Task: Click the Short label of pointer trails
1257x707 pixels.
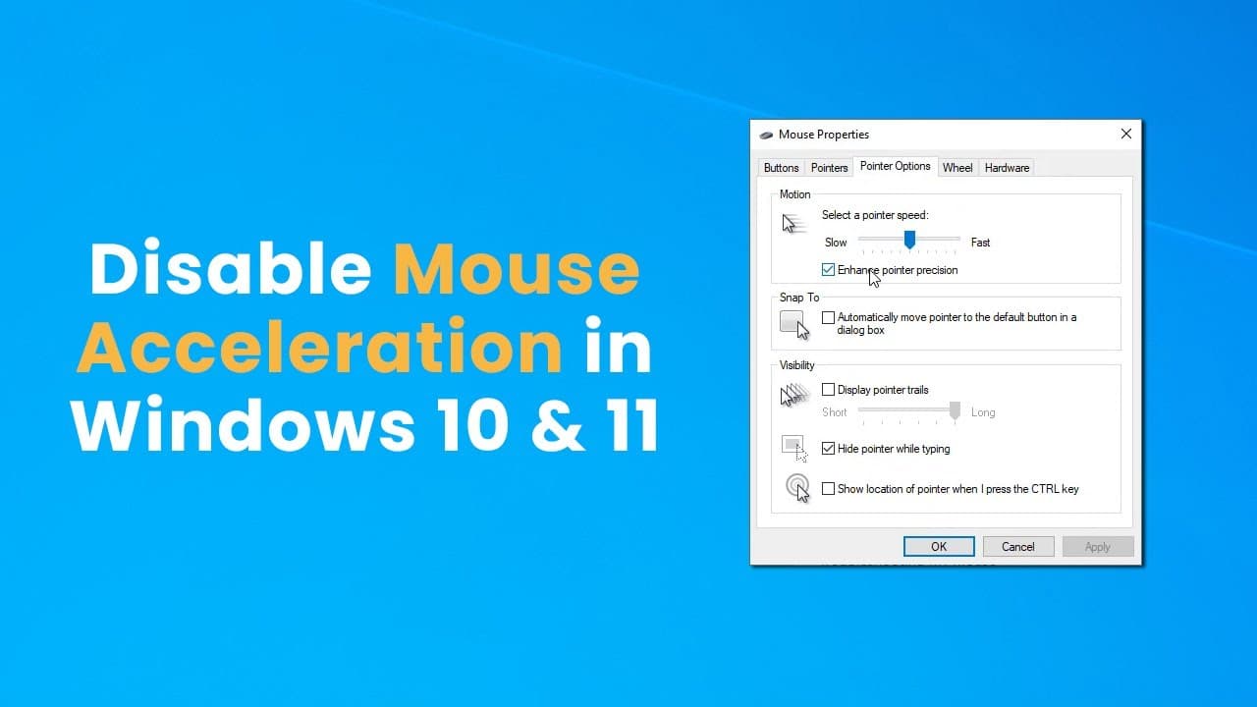Action: pyautogui.click(x=835, y=412)
